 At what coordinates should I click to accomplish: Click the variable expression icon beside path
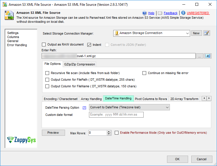[207, 56]
